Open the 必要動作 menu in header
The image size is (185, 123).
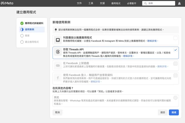coord(132,3)
